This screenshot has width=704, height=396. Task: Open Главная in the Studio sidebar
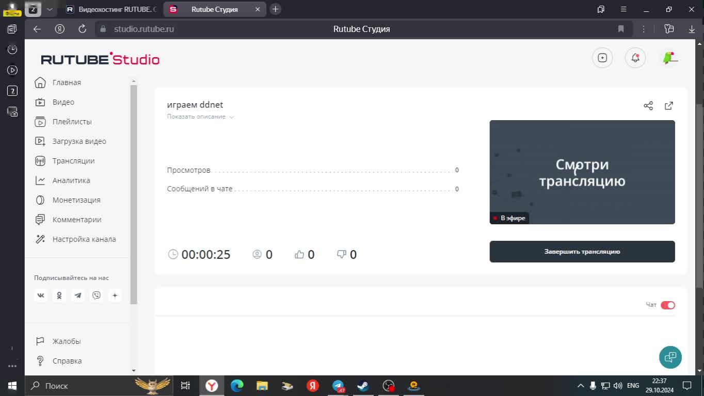[67, 82]
